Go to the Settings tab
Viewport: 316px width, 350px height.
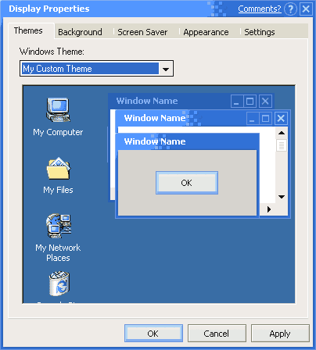(x=260, y=32)
